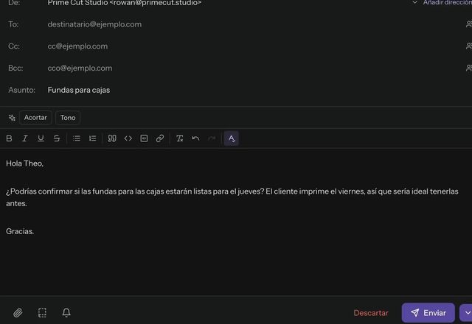Insert a bulleted list

tap(77, 138)
